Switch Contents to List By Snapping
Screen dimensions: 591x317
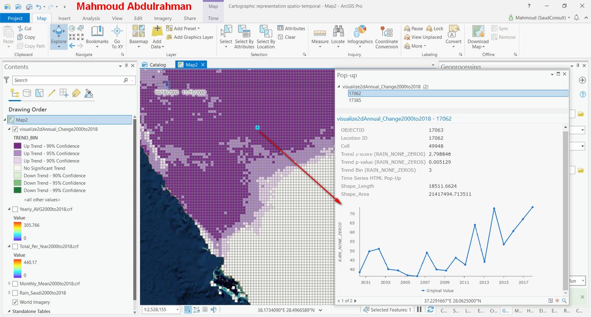click(x=64, y=93)
